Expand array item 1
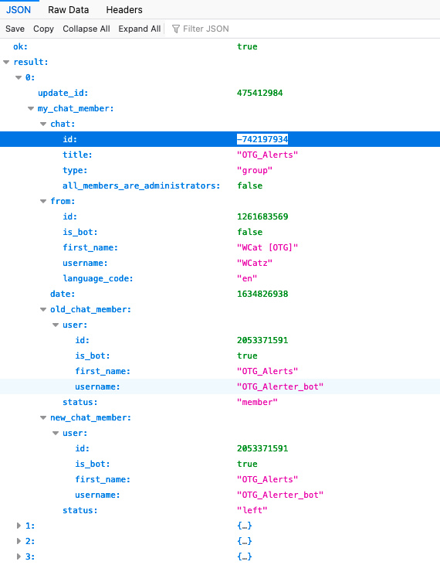Screen dimensions: 440x582 [x=19, y=526]
